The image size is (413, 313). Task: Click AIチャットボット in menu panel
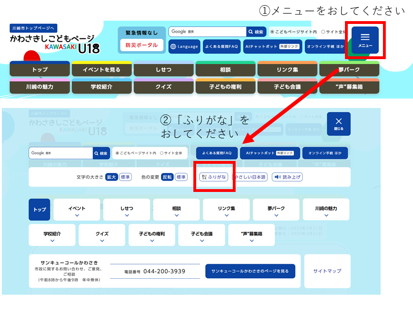click(x=270, y=153)
